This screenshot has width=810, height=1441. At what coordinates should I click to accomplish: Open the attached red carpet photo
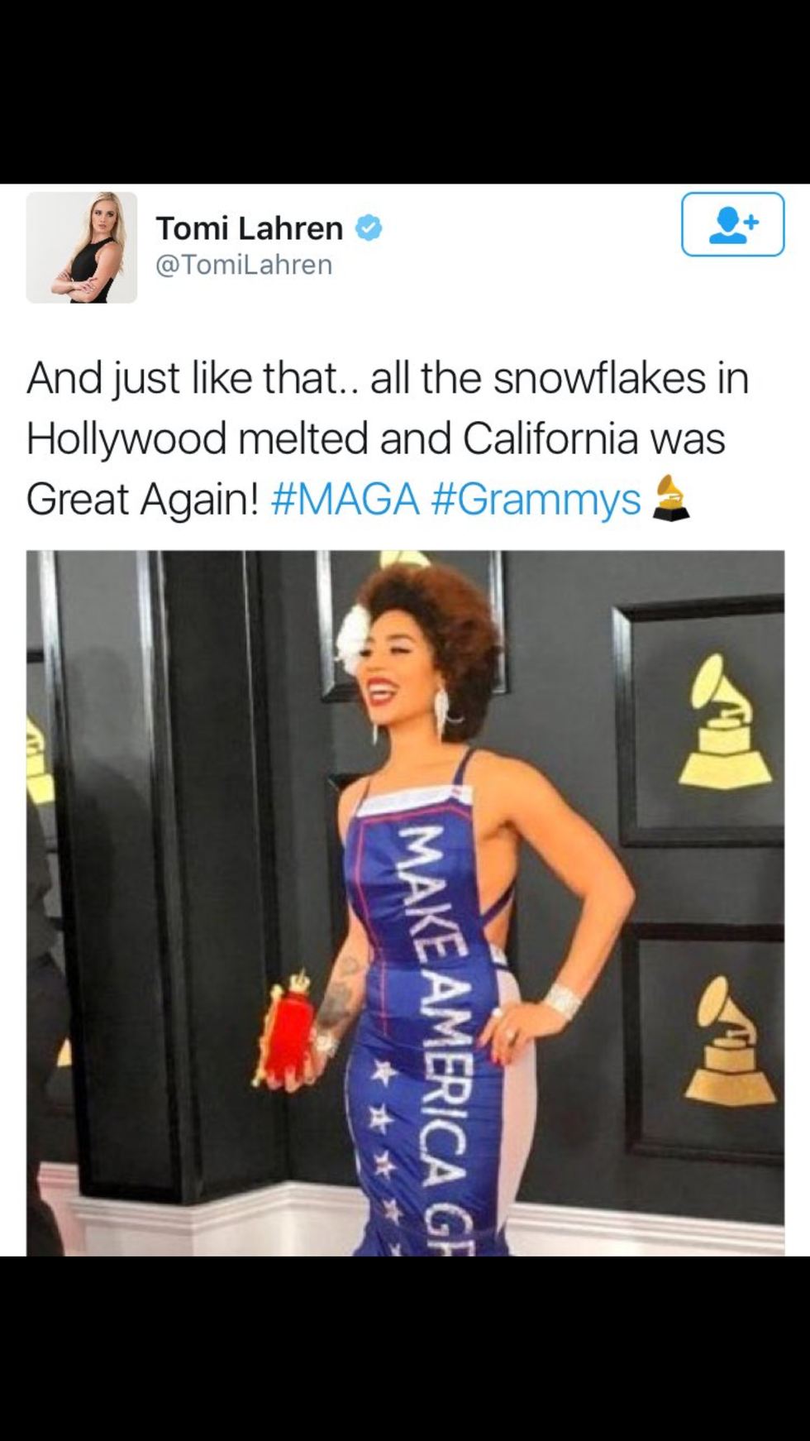[405, 903]
